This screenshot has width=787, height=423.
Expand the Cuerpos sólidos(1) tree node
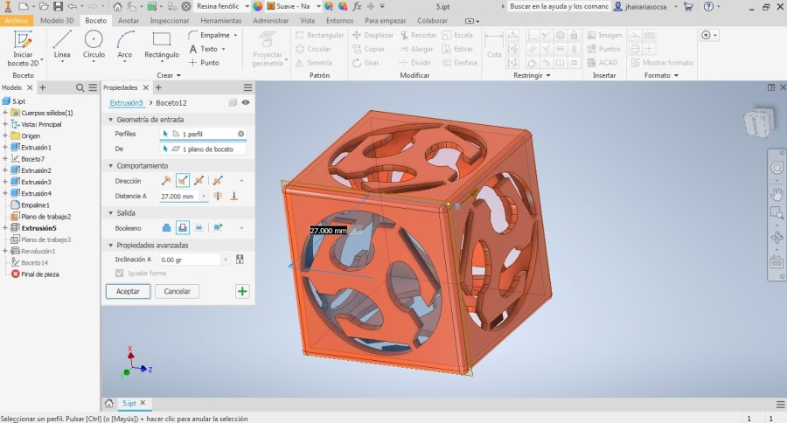pyautogui.click(x=5, y=113)
